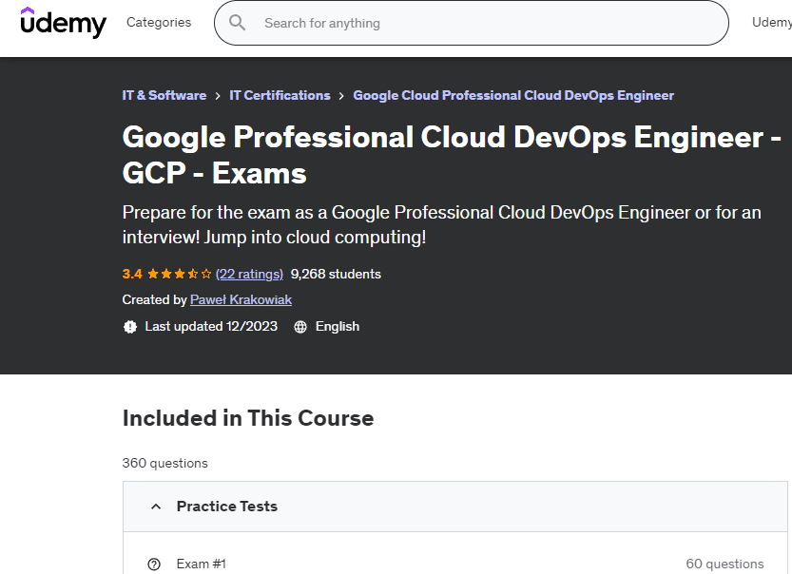The image size is (792, 574).
Task: Open Google Cloud Professional Cloud DevOps Engineer breadcrumb
Action: point(512,96)
